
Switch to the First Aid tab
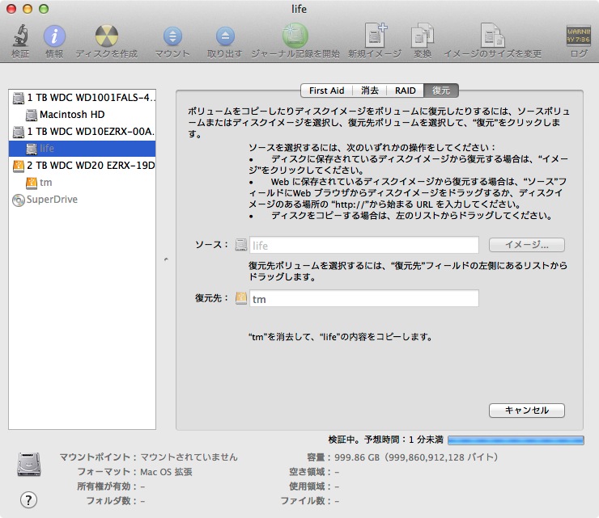tap(327, 91)
